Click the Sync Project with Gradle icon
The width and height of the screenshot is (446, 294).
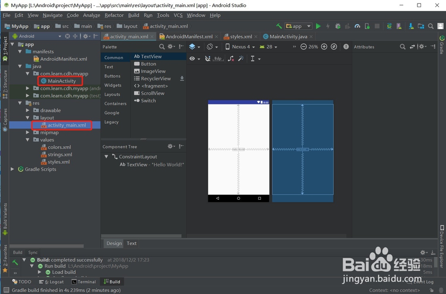389,26
